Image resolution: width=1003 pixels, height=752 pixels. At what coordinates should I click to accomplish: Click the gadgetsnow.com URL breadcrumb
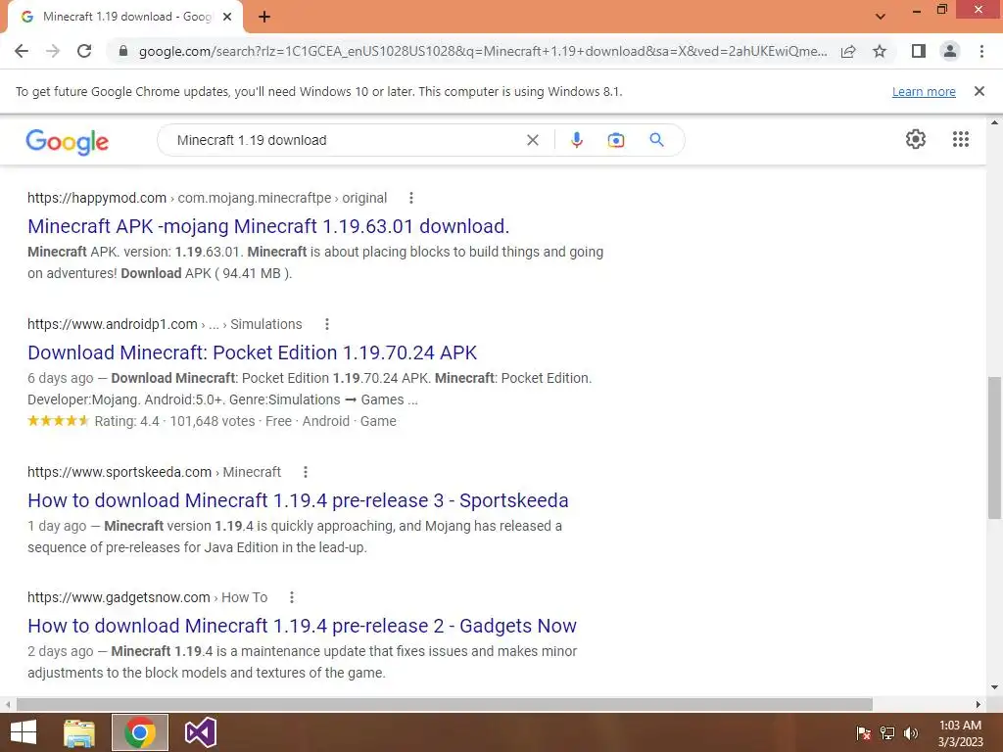pyautogui.click(x=147, y=597)
